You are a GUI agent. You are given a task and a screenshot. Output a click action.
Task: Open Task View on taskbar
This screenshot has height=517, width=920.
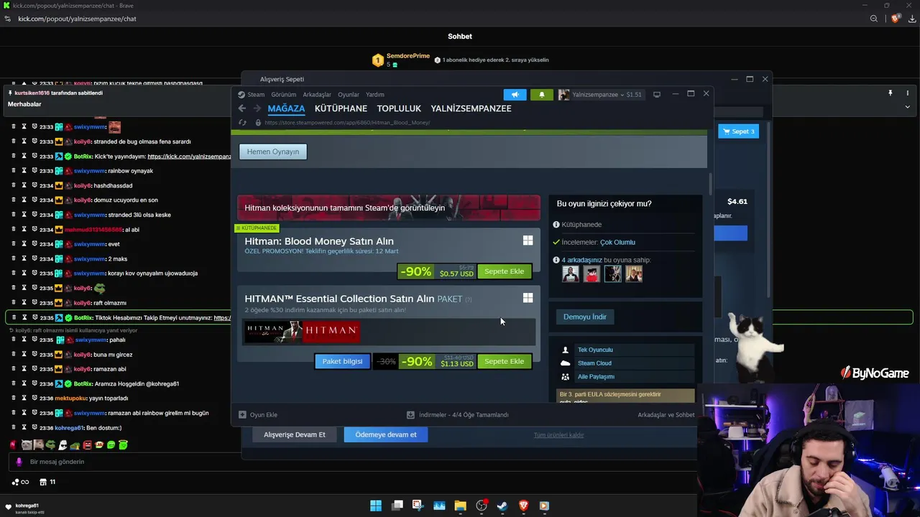coord(397,506)
